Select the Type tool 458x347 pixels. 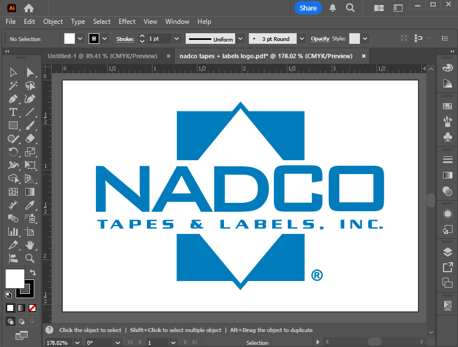[x=13, y=112]
